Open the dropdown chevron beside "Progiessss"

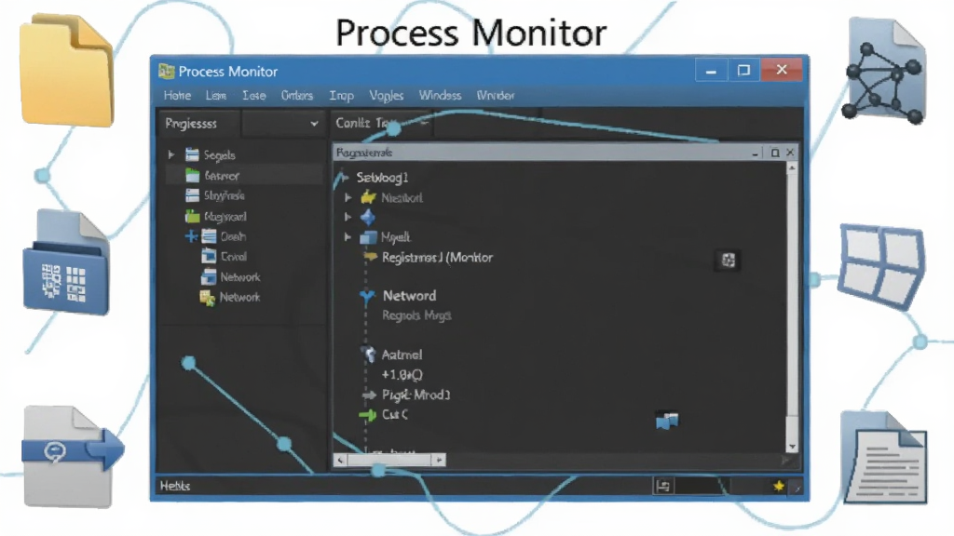314,124
